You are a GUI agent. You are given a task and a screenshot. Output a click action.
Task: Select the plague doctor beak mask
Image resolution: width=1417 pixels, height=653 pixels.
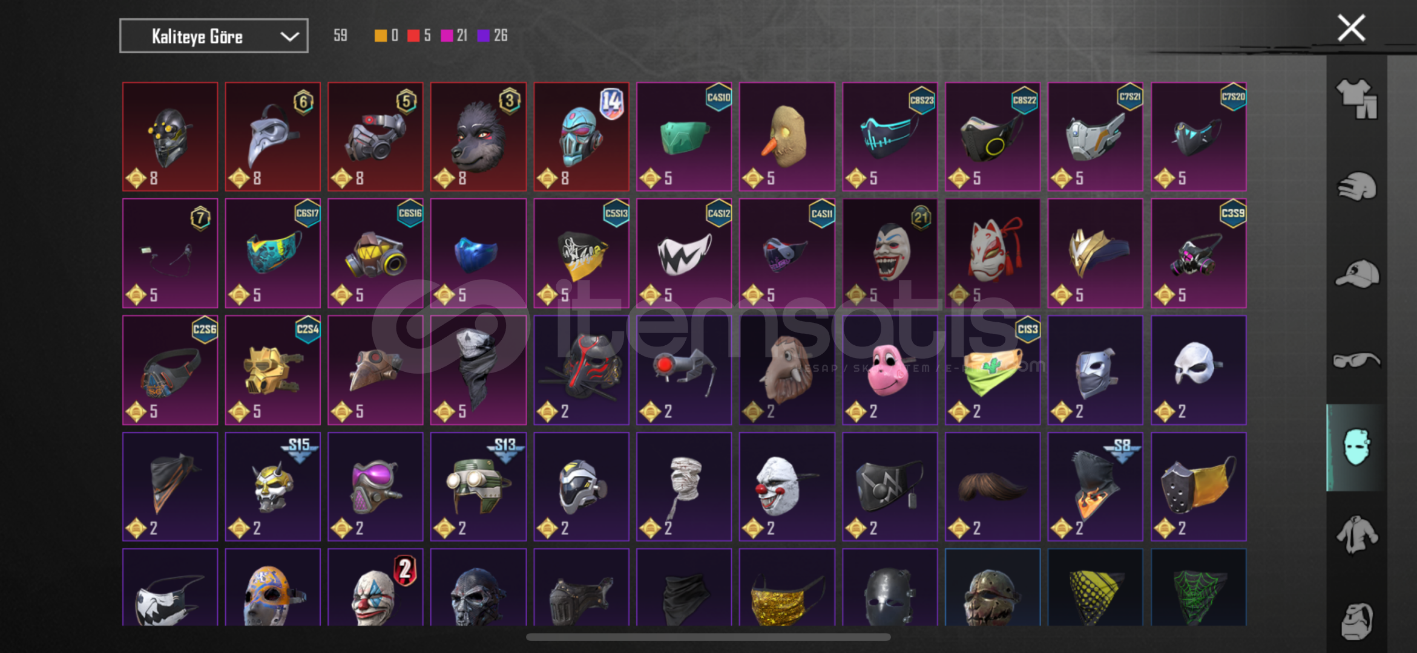(272, 137)
